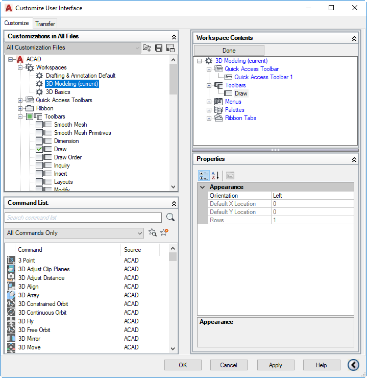The image size is (367, 378).
Task: Click the Load partial customization file icon
Action: pos(146,48)
